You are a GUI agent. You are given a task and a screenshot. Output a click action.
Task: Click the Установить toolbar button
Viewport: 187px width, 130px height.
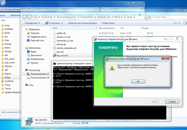click(x=53, y=23)
